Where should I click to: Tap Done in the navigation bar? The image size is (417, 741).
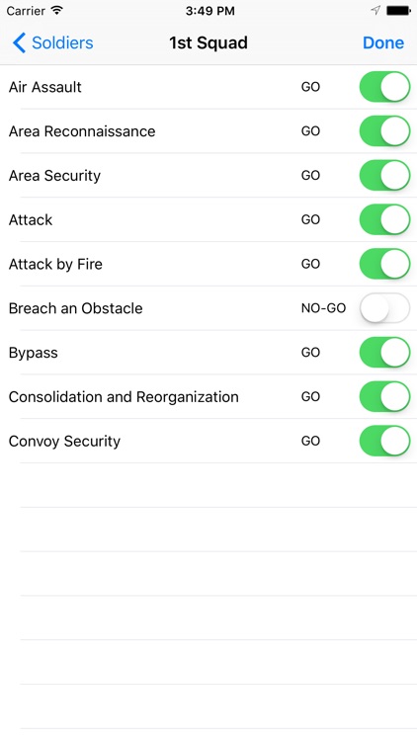[x=383, y=42]
